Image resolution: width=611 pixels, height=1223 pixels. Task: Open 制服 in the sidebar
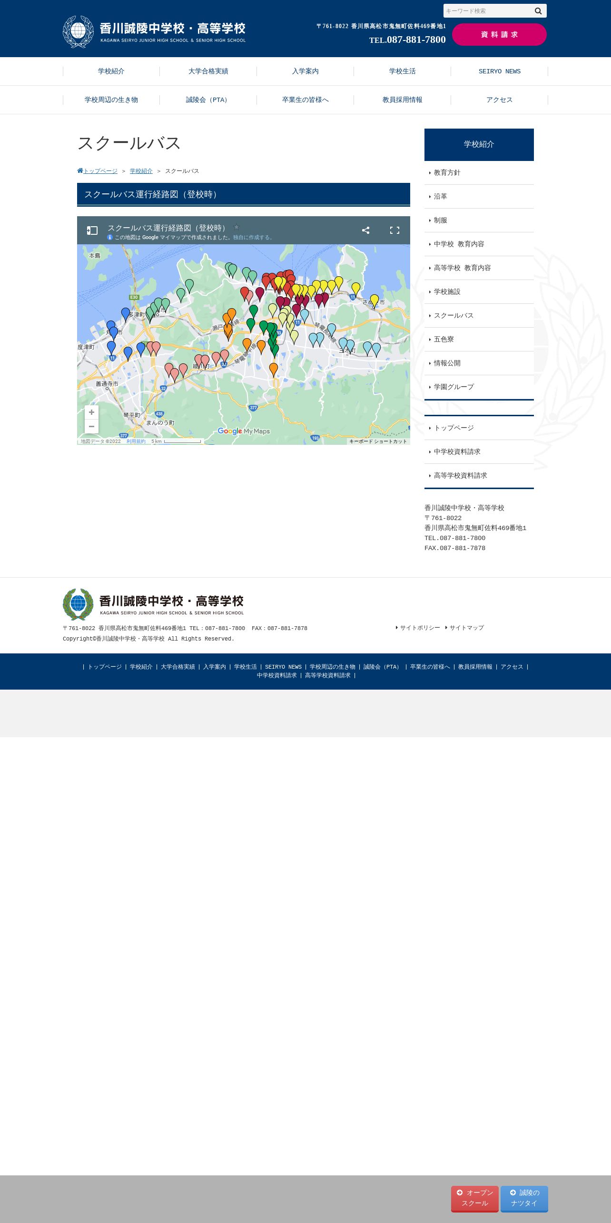479,221
